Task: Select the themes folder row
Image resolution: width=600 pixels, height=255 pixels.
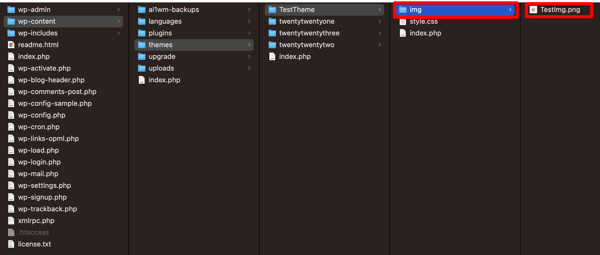Action: pyautogui.click(x=194, y=45)
